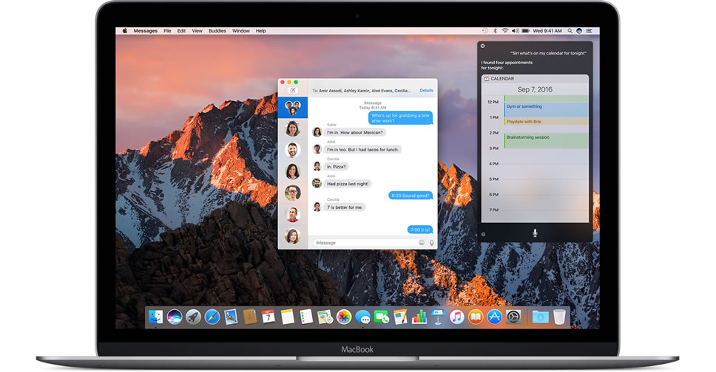Open the volume control in menu bar

(515, 31)
